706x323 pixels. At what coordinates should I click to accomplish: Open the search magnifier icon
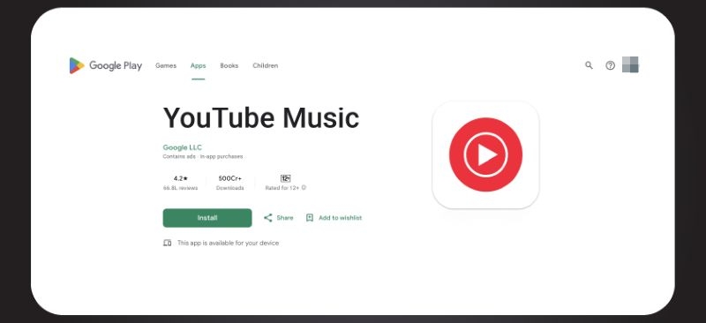(x=589, y=65)
